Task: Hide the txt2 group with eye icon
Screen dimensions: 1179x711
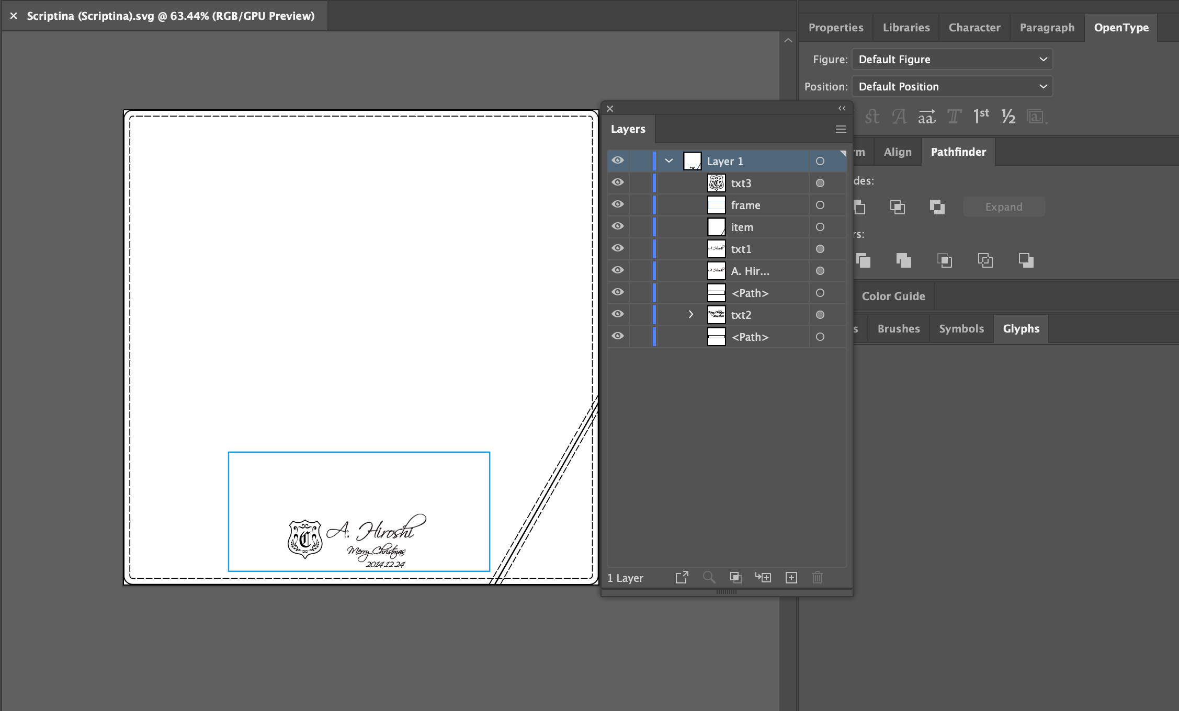Action: (618, 314)
